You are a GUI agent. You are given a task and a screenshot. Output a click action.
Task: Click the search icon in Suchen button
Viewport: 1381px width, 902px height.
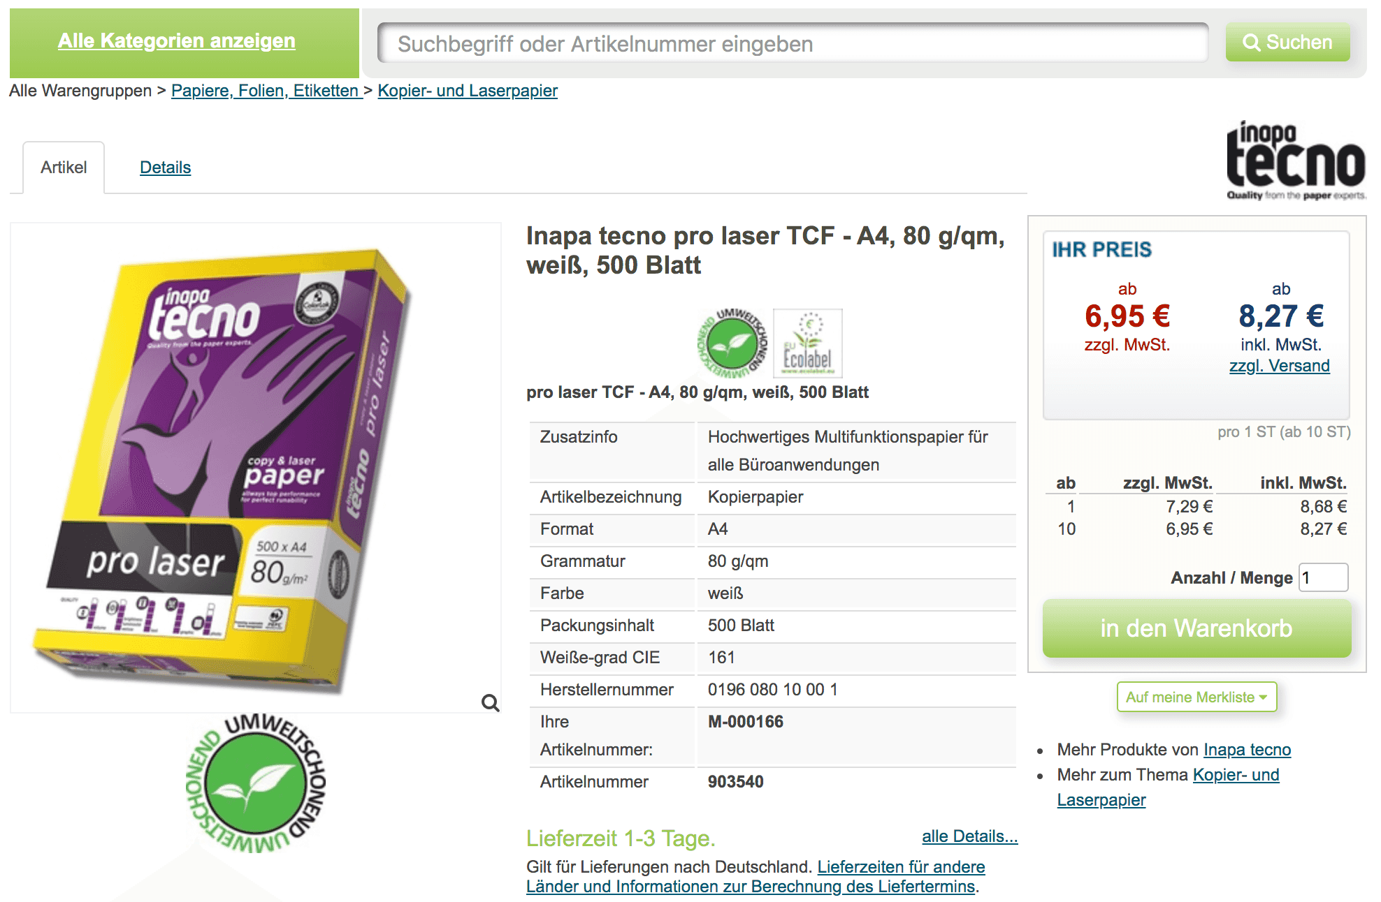(1251, 43)
